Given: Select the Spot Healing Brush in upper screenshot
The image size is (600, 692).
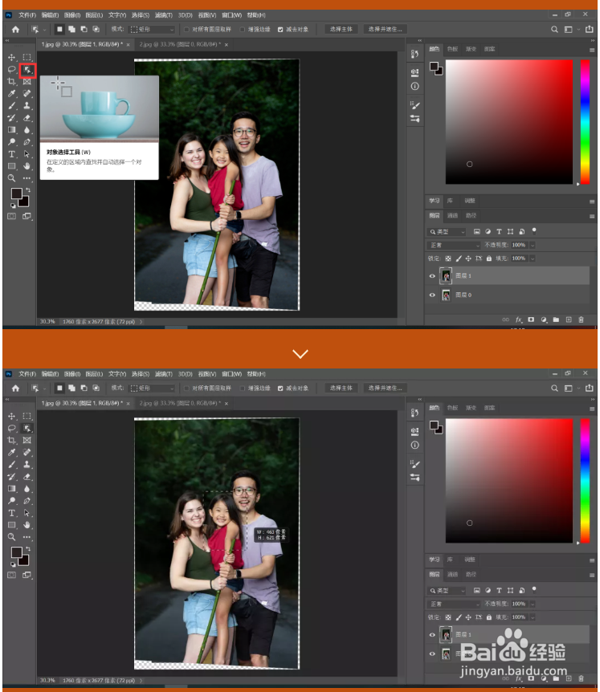Looking at the screenshot, I should (27, 94).
